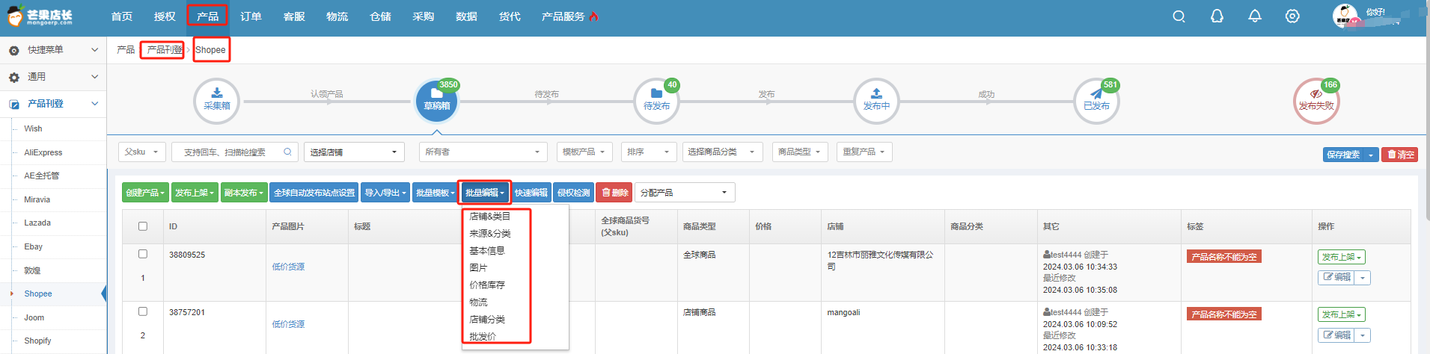Click the search icon in keyword field

[287, 152]
